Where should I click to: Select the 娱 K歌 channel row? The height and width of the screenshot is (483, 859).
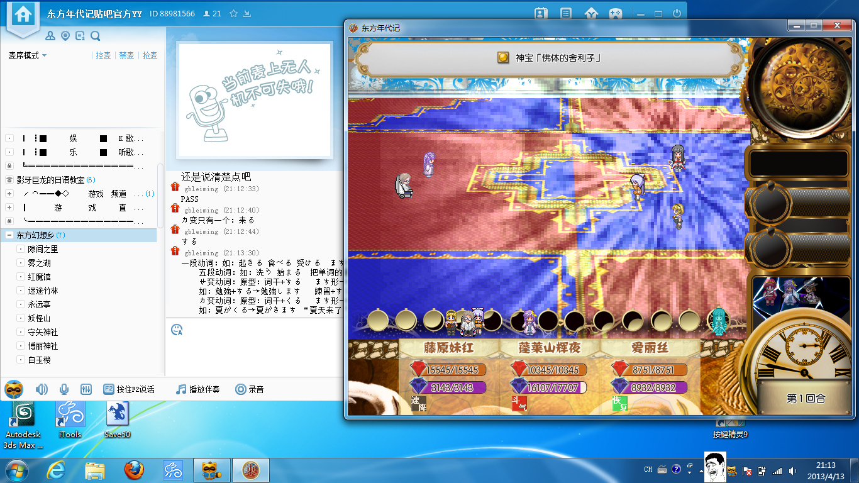[x=79, y=138]
